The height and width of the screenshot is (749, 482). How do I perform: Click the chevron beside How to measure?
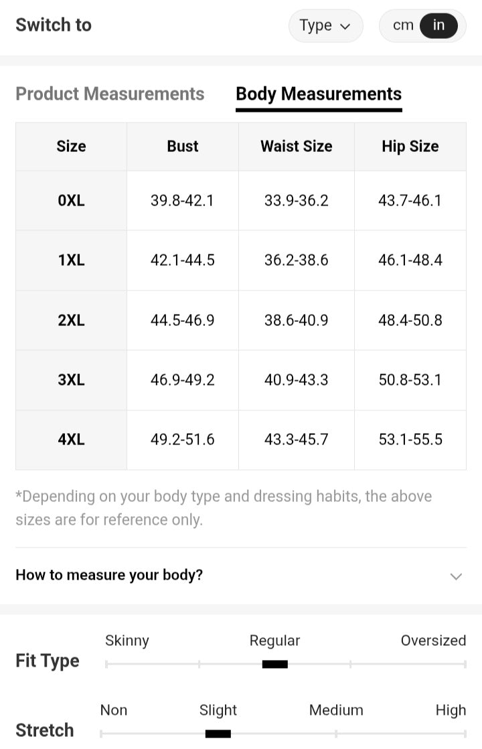pos(456,576)
